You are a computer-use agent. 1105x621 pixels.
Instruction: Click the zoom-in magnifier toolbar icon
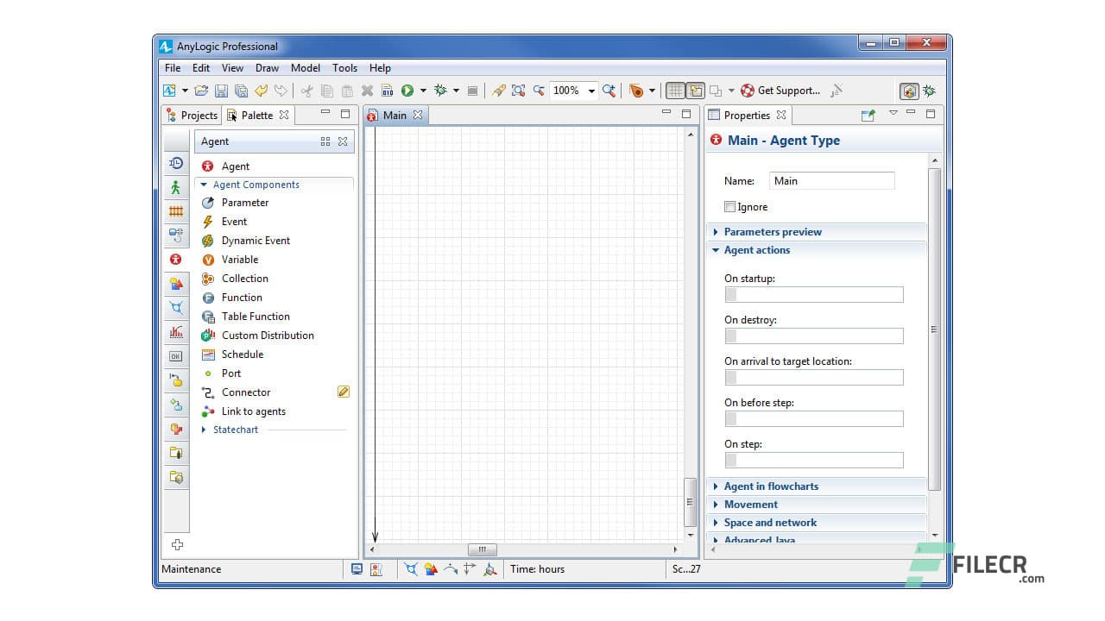tap(609, 91)
